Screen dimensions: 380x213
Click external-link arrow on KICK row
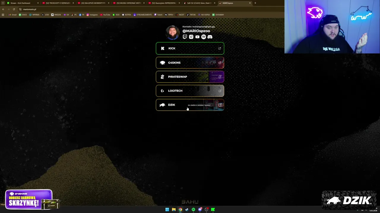[x=220, y=48]
